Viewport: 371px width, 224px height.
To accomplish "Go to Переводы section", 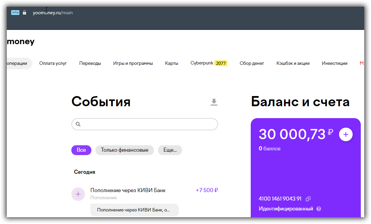I will click(x=90, y=63).
